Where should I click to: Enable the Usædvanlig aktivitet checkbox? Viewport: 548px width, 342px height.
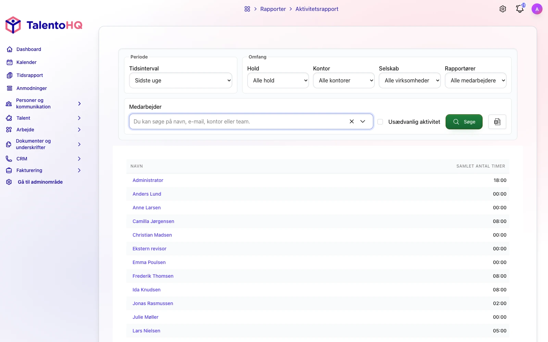click(x=380, y=122)
